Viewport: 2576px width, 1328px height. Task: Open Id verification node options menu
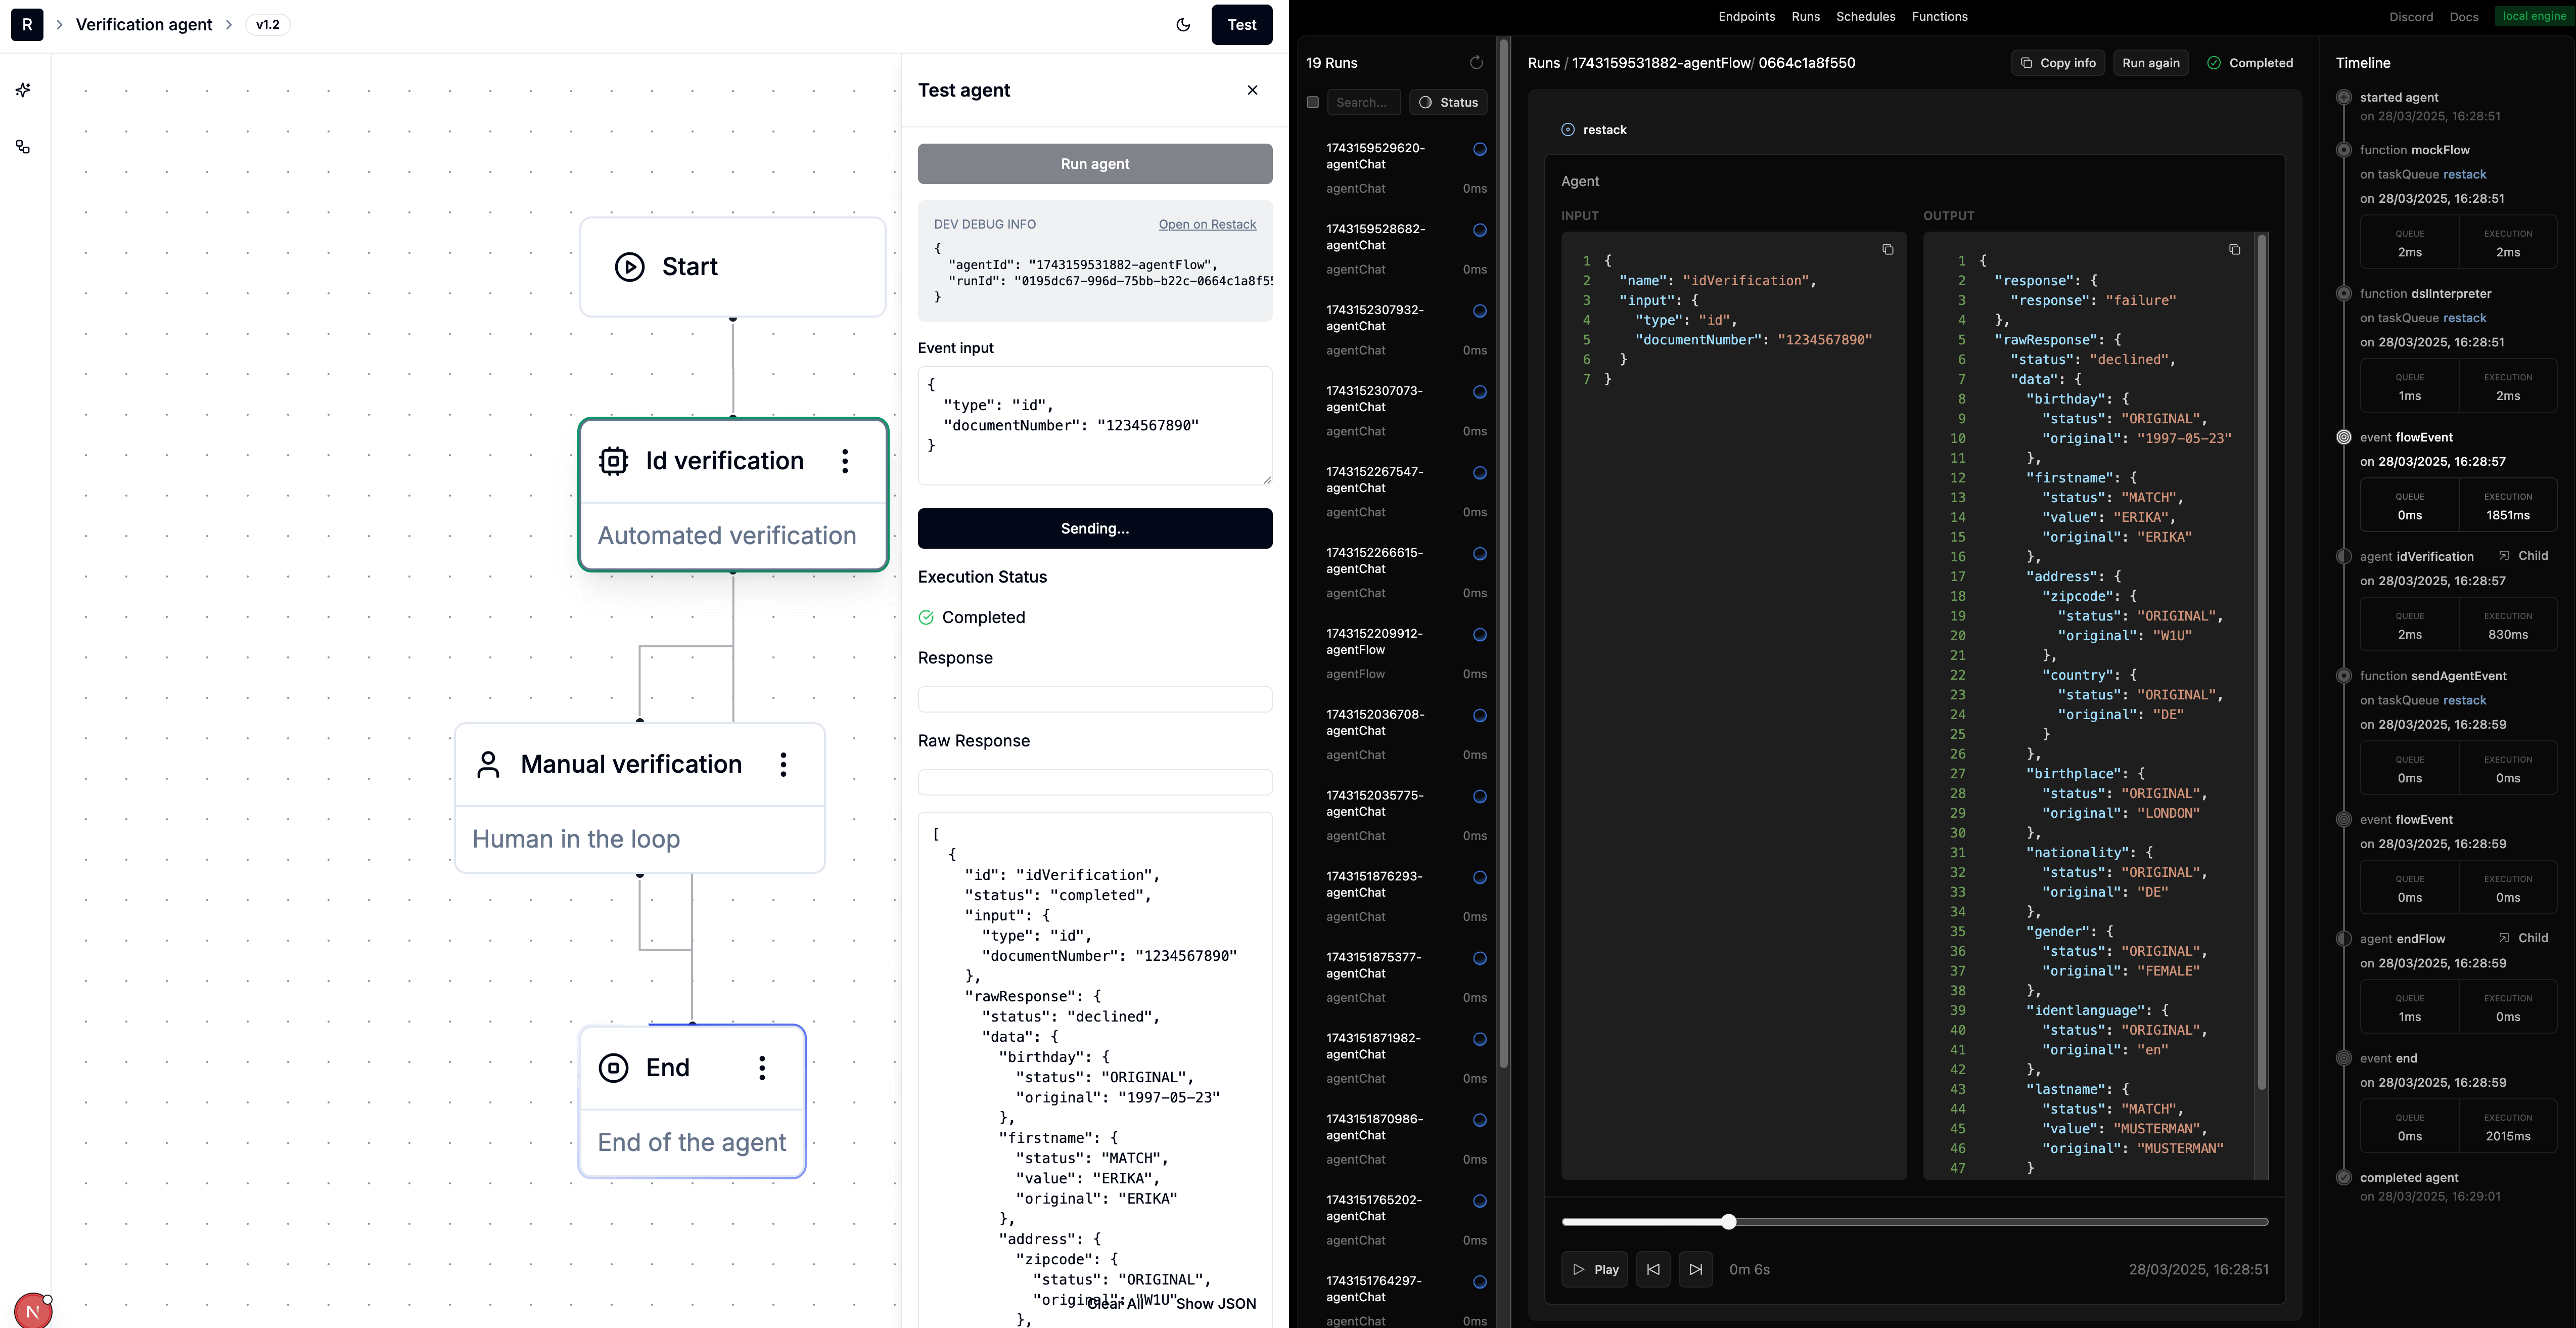[845, 461]
